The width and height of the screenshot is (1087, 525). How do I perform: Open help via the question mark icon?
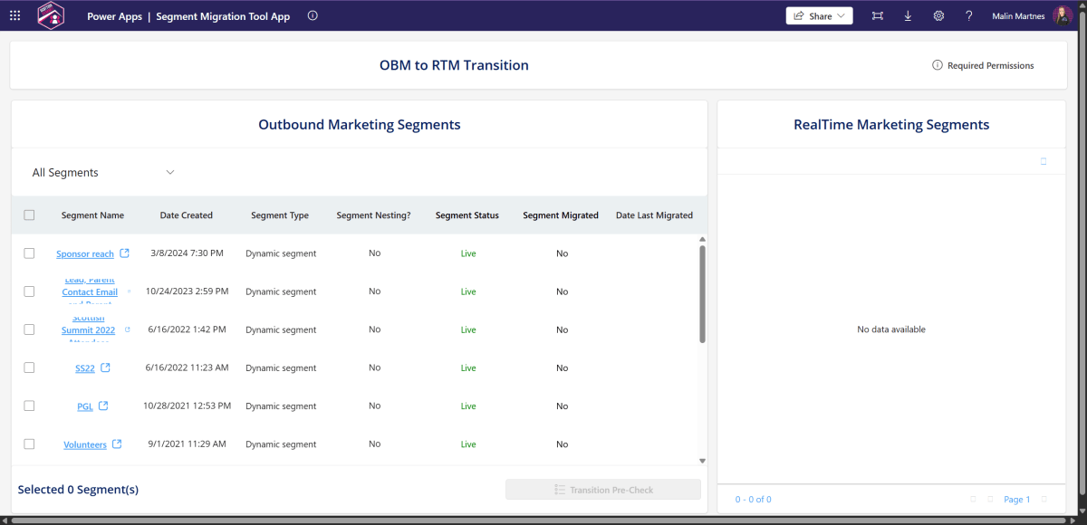[968, 15]
